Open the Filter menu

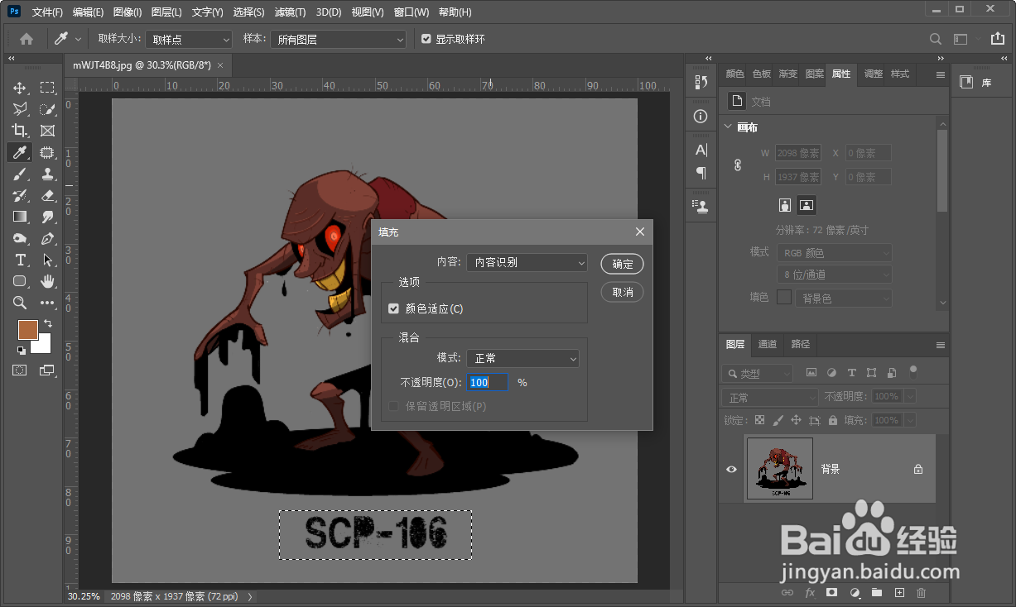pos(290,12)
